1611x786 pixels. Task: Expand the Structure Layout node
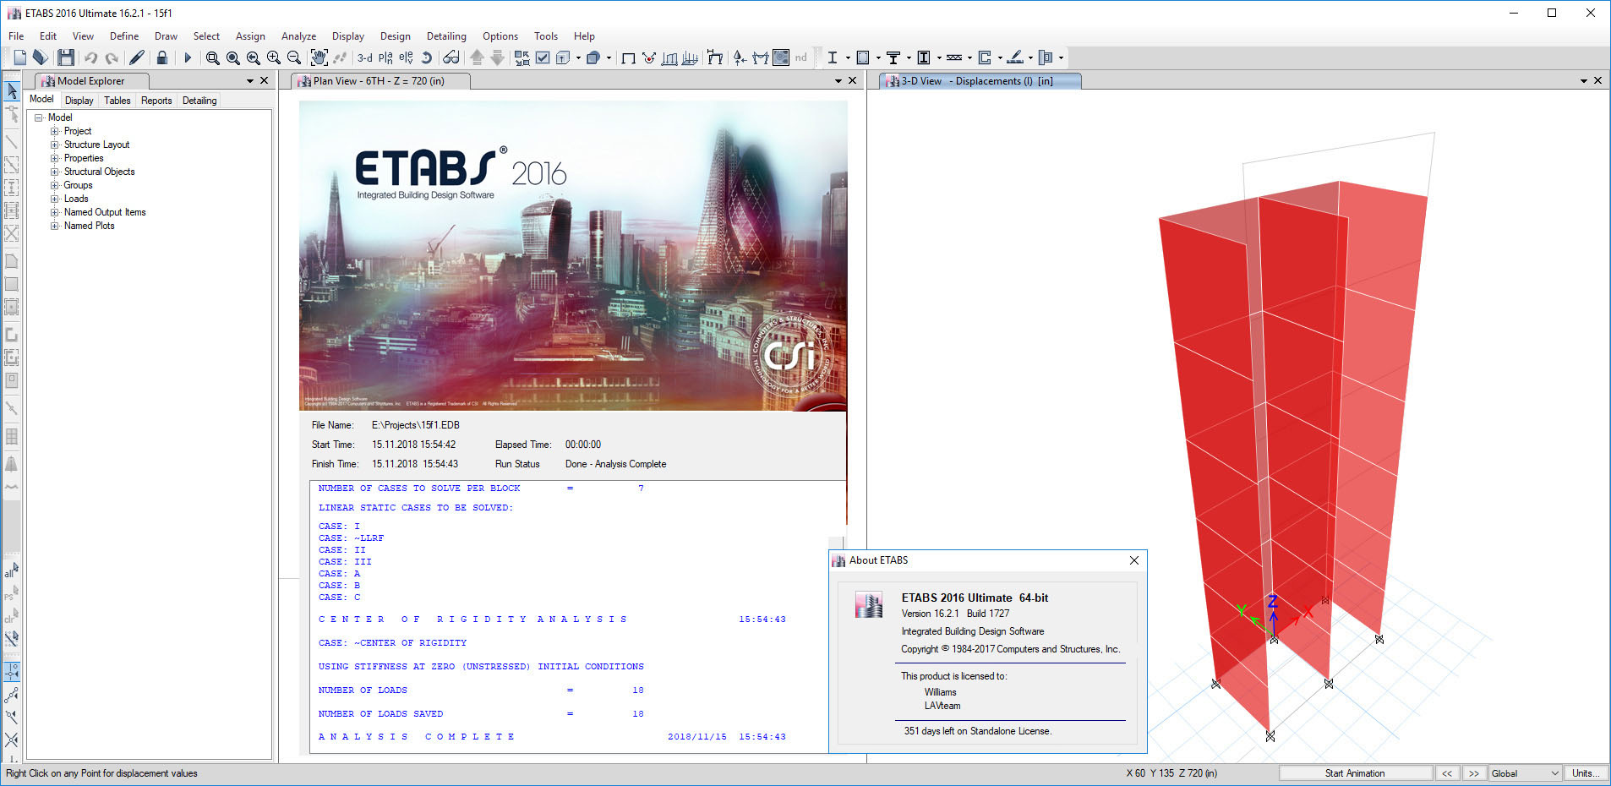54,145
